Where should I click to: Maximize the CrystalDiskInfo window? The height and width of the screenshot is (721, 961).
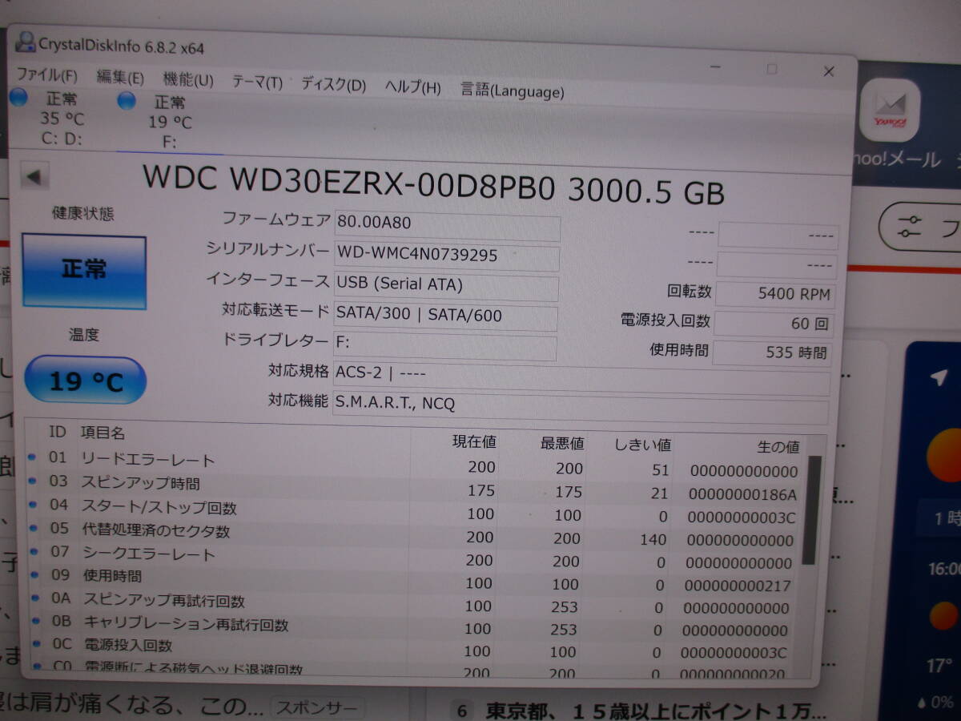pos(771,69)
